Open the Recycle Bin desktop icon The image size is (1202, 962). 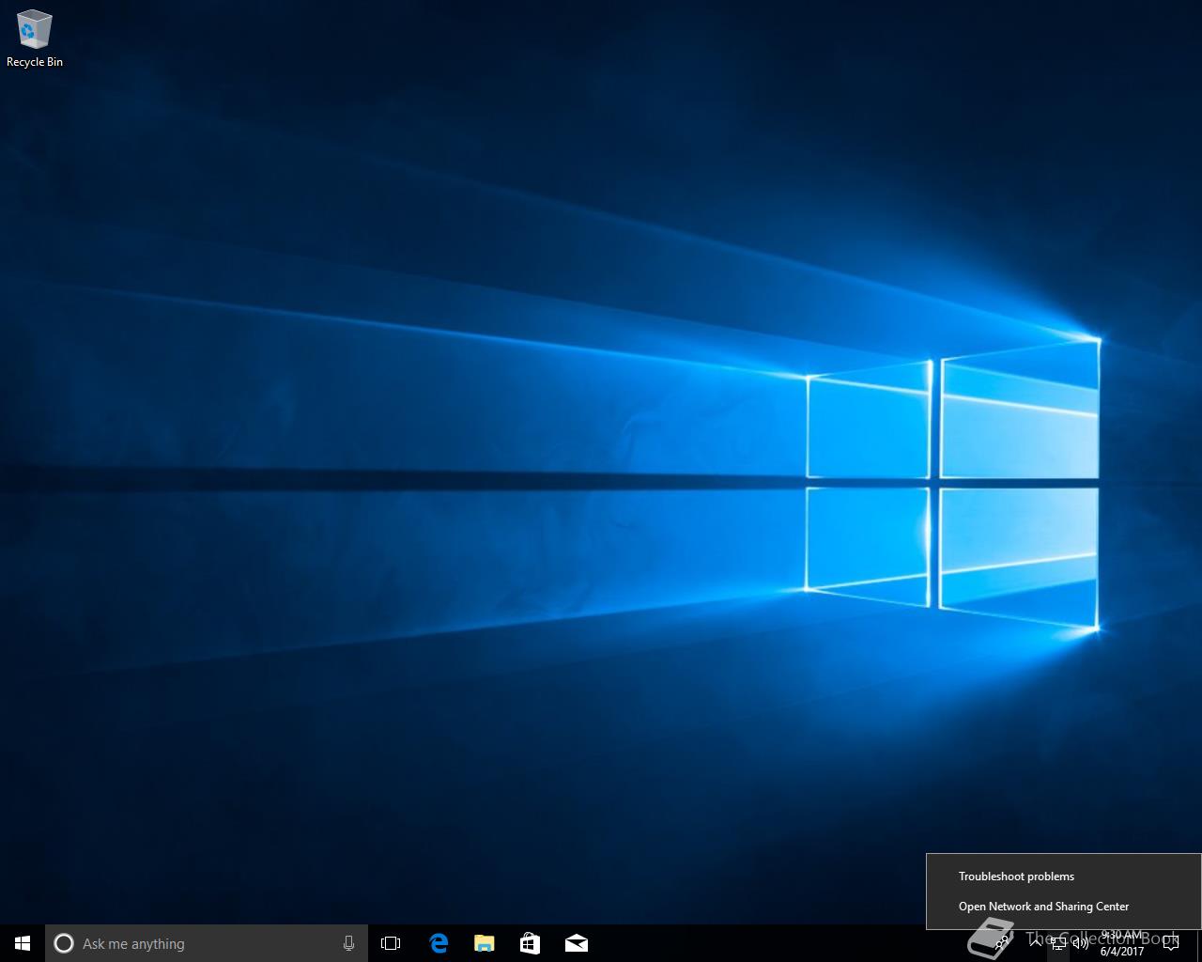pos(35,39)
